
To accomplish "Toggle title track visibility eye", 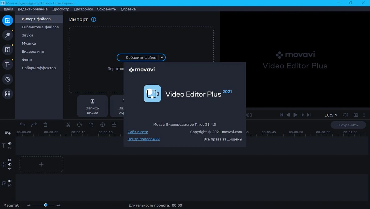I will [x=10, y=143].
